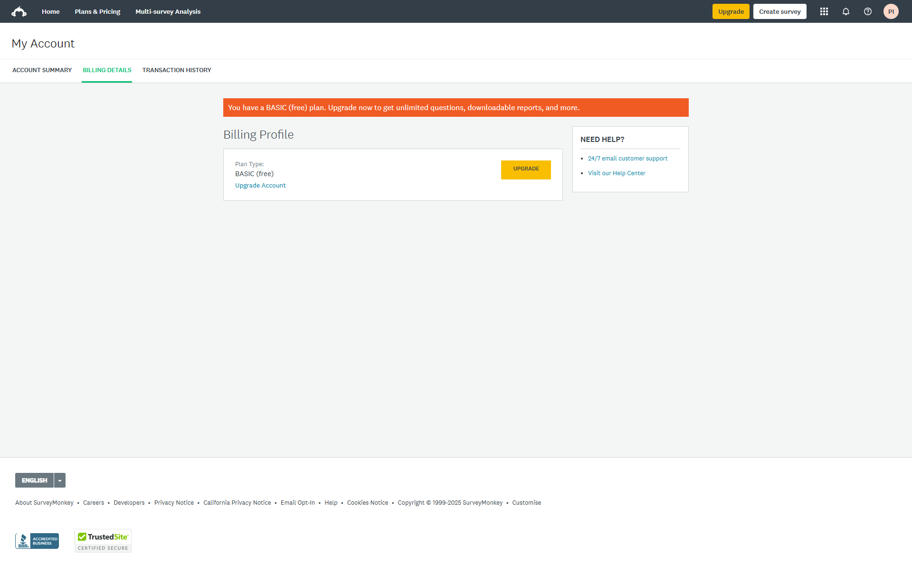Click the Cookies Notice footer link
Viewport: 912px width, 574px height.
(x=367, y=503)
